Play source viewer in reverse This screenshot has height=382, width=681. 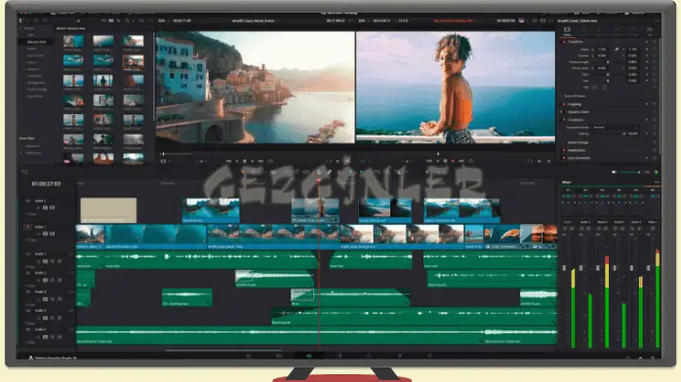(x=237, y=161)
